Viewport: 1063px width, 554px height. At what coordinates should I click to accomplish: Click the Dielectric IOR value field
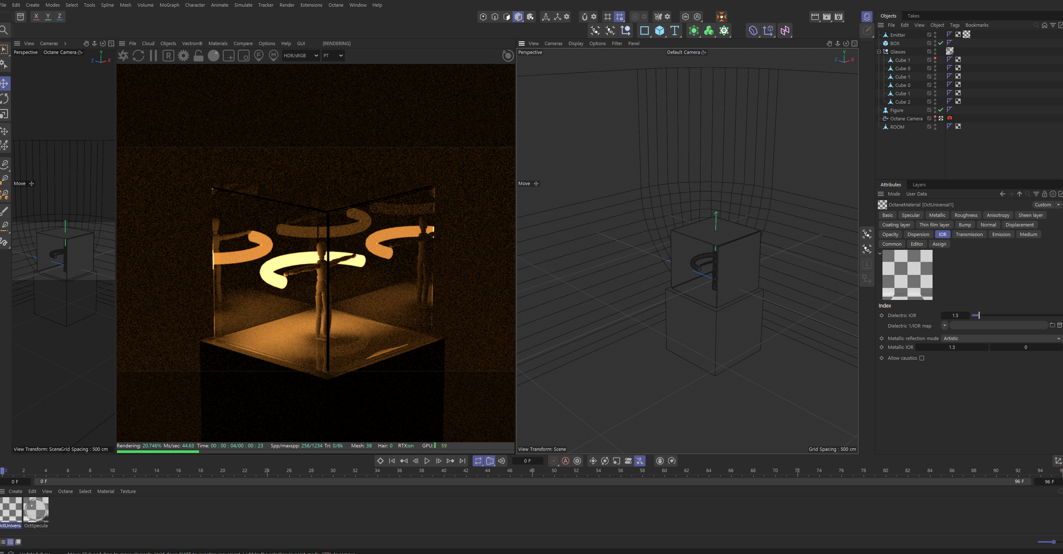[955, 315]
